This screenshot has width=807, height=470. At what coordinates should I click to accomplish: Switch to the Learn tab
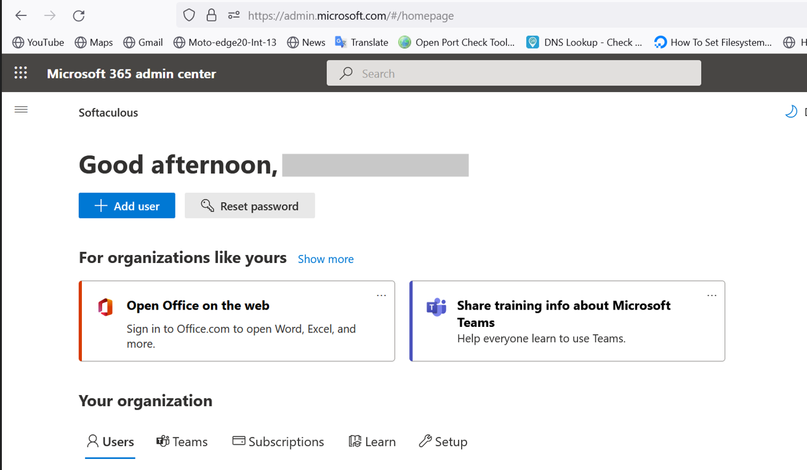pyautogui.click(x=372, y=442)
